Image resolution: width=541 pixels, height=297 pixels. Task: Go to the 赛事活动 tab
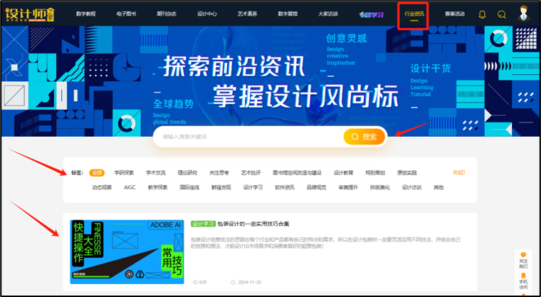455,14
